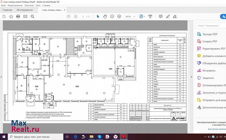Viewport: 226px width, 140px height.
Task: Send file by email envelope icon
Action: click(x=25, y=17)
